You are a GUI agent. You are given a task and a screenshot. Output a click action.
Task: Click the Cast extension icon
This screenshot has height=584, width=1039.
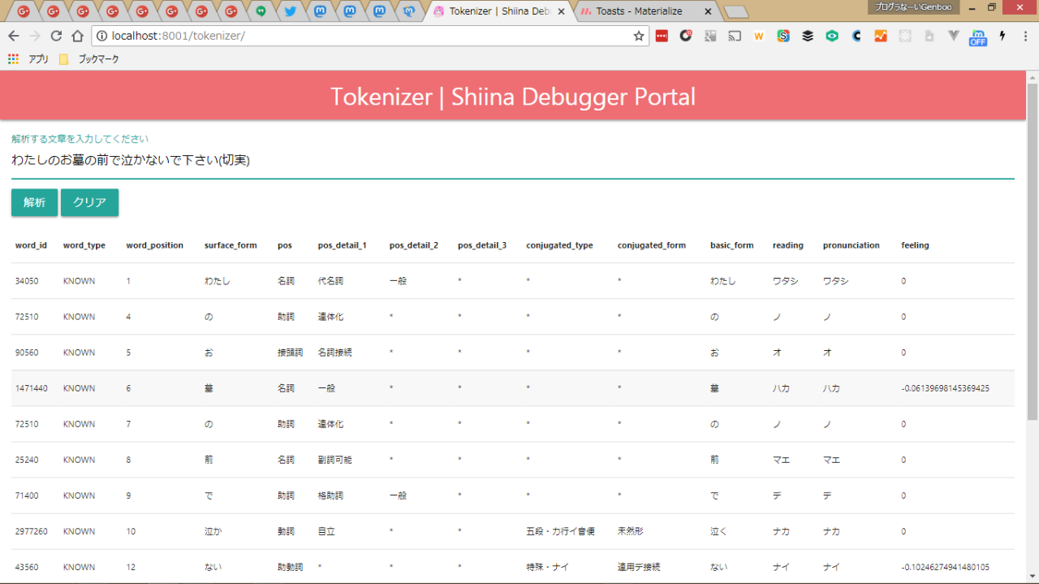pos(735,36)
